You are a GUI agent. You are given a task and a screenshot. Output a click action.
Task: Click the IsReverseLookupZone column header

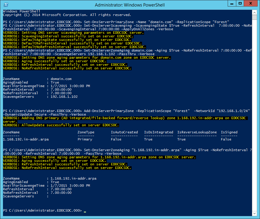197,132
